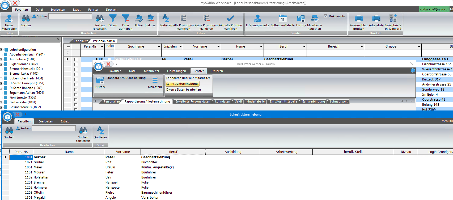The image size is (453, 200).
Task: Select Keine Positionen markieren
Action: [206, 22]
